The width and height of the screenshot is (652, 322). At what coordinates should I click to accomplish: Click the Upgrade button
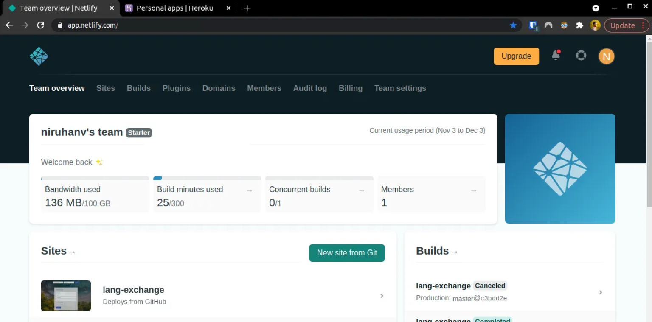pyautogui.click(x=516, y=56)
